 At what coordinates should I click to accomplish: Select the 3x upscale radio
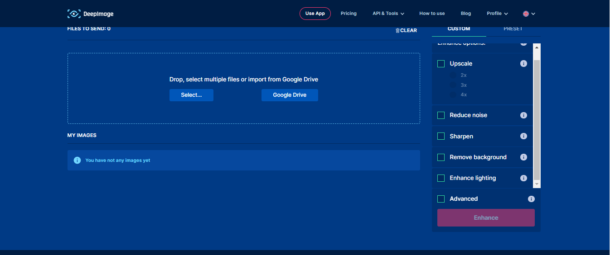point(453,85)
